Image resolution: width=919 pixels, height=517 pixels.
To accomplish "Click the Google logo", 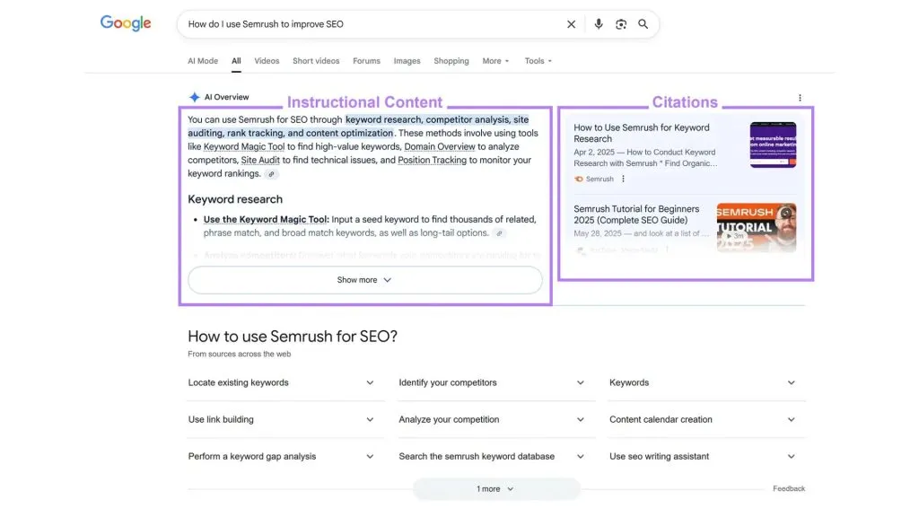I will pos(126,23).
